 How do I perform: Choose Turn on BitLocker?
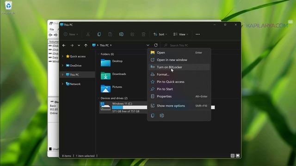pos(179,67)
